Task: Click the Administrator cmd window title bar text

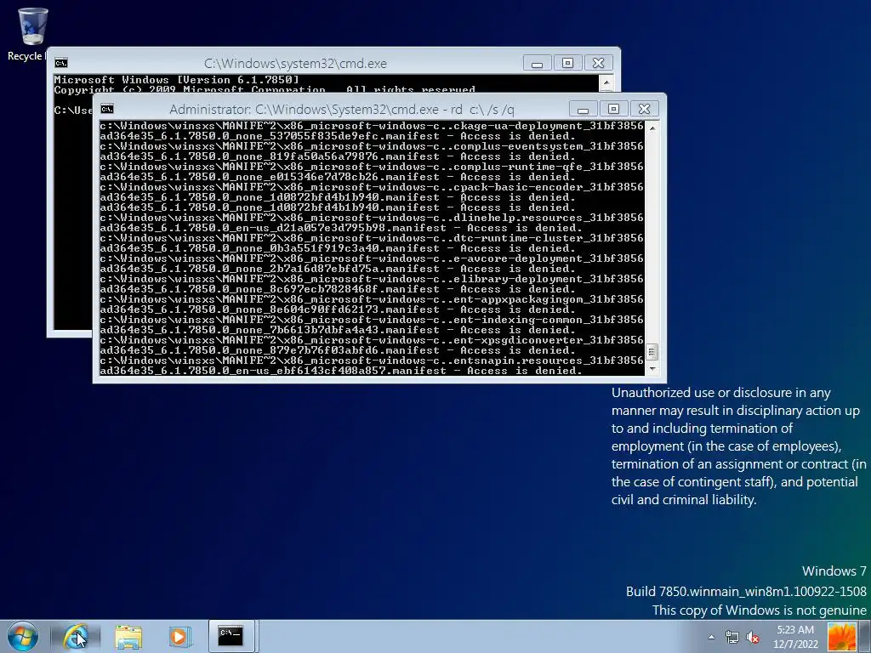Action: (x=342, y=109)
